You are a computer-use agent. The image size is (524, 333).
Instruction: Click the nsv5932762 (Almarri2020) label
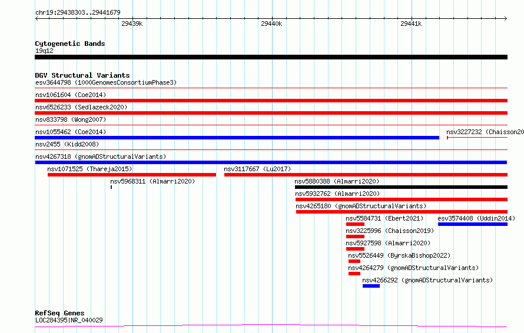[x=337, y=194]
